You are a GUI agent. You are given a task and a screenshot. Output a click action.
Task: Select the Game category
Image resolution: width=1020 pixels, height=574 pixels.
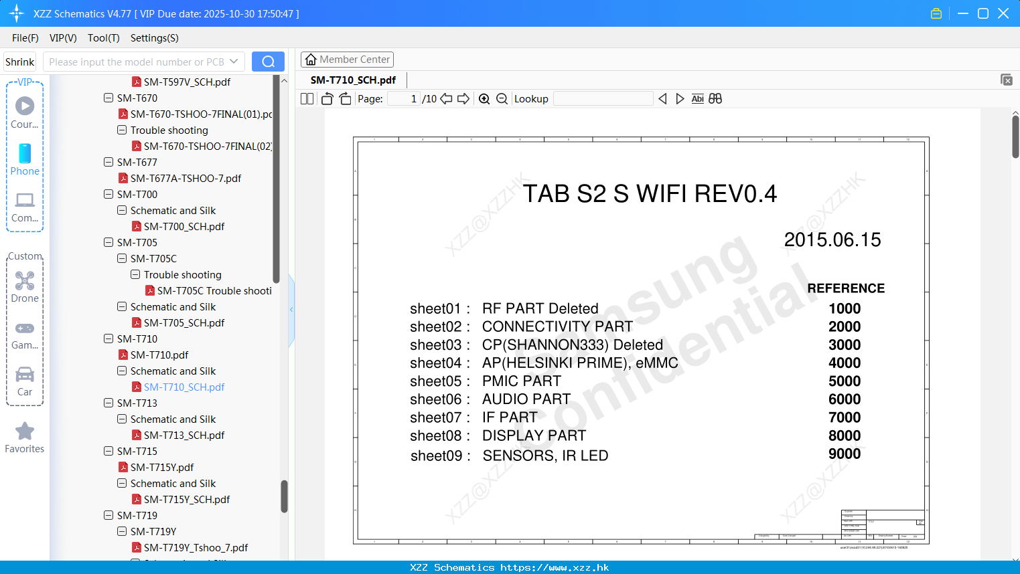pyautogui.click(x=25, y=335)
